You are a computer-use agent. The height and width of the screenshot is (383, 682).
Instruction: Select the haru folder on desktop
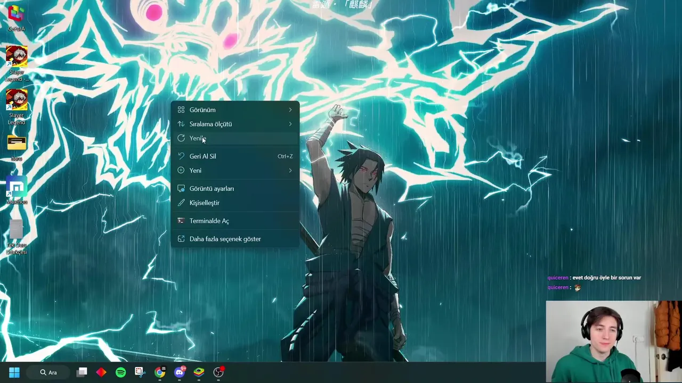tap(17, 148)
